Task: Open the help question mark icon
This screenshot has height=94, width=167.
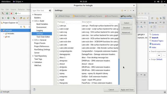Action: 34,90
